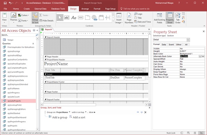Image resolution: width=207 pixels, height=135 pixels.
Task: Switch to the All property tab
Action: click(186, 45)
